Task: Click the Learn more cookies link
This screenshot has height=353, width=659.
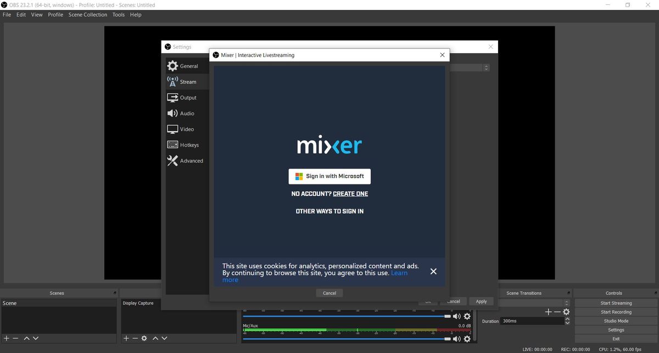Action: pos(399,272)
